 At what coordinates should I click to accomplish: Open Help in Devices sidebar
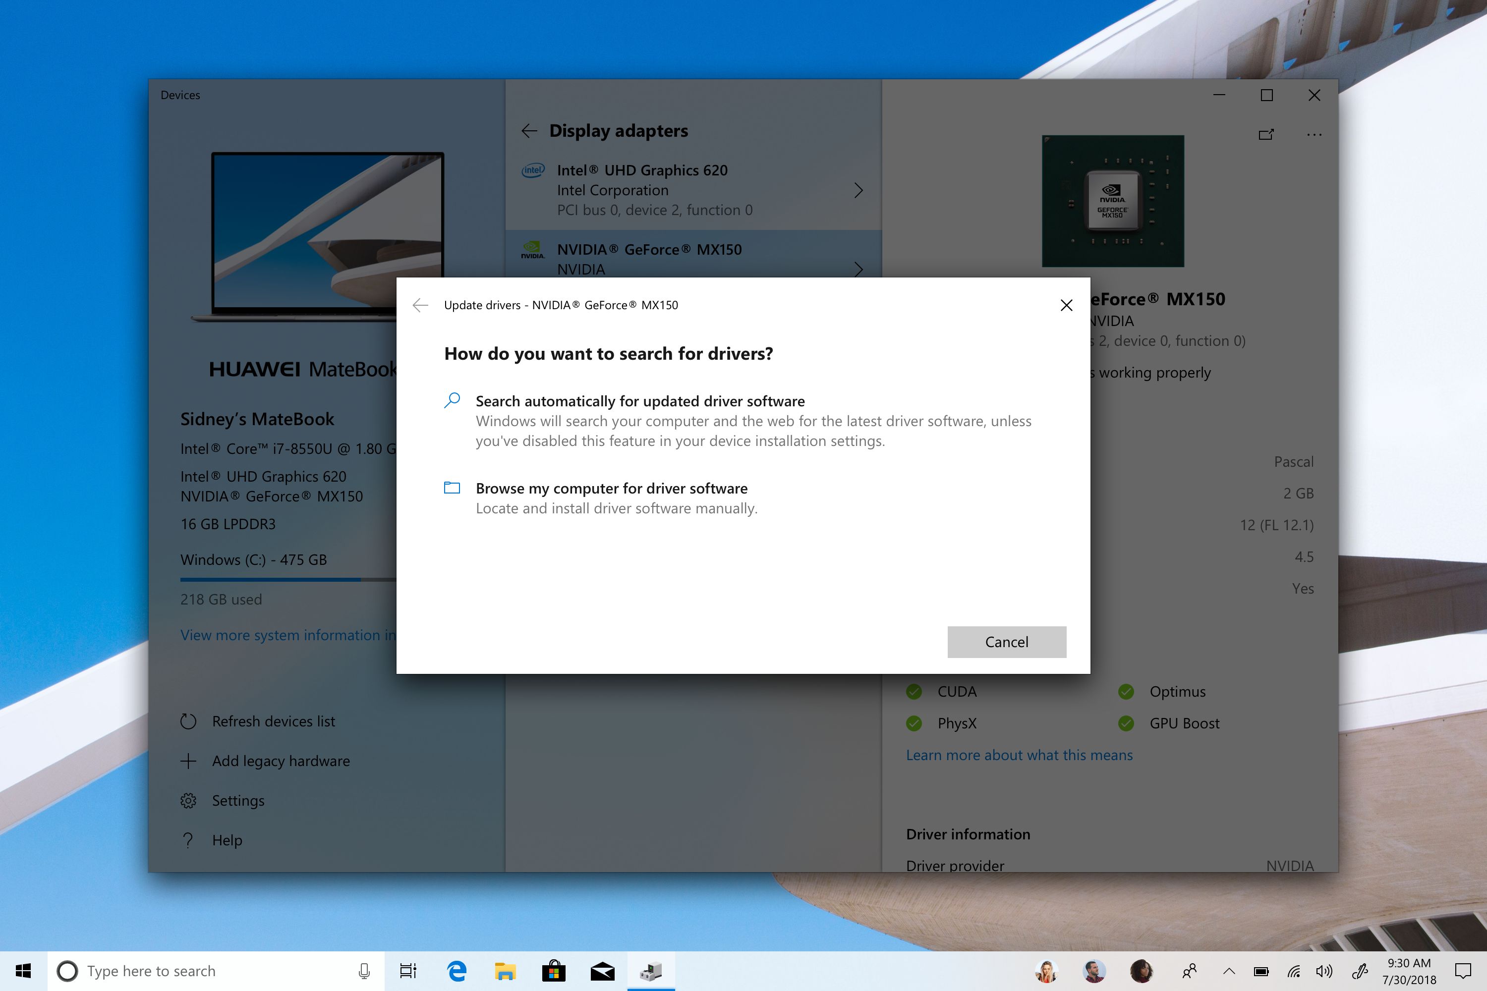(x=227, y=840)
